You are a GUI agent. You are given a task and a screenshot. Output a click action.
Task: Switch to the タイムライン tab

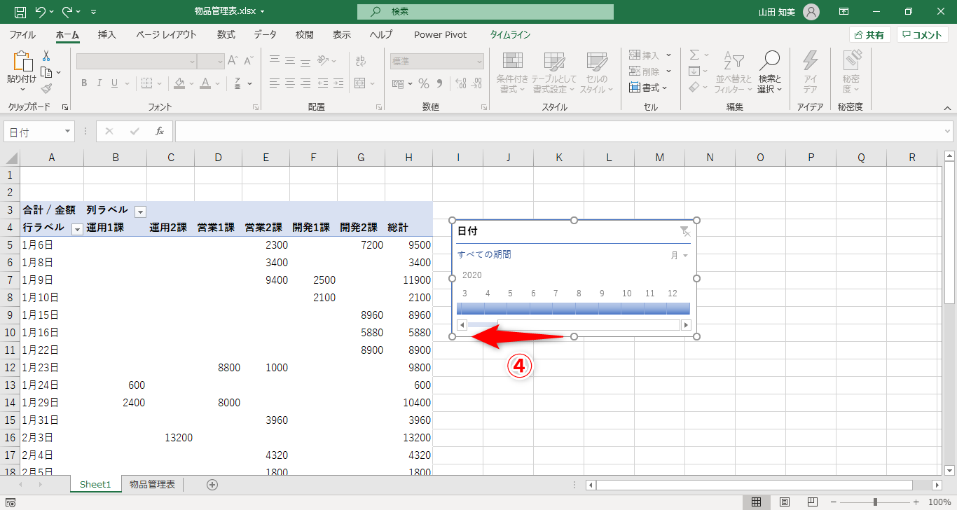[x=510, y=34]
